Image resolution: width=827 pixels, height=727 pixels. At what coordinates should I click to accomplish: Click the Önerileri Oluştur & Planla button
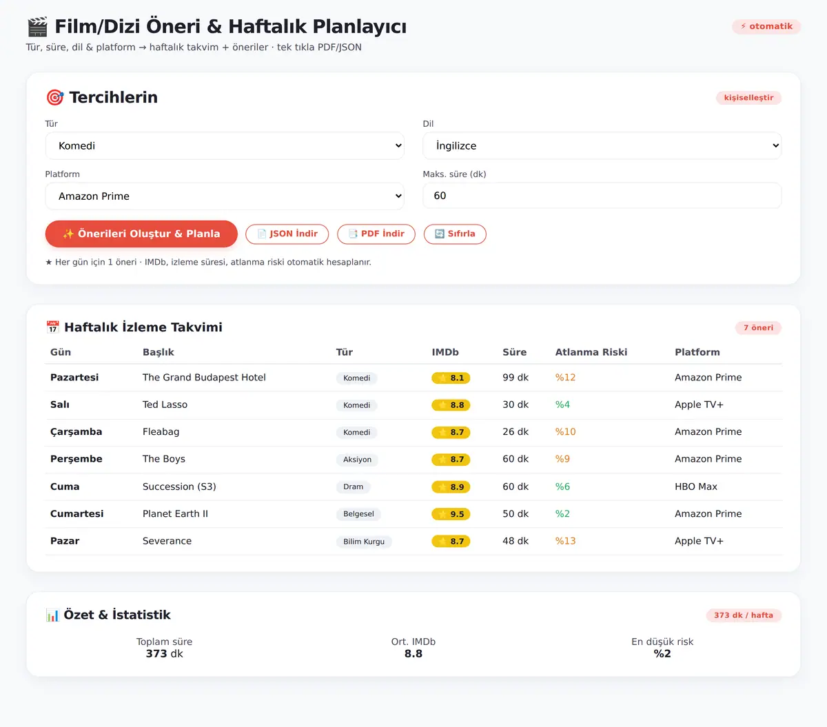pyautogui.click(x=141, y=234)
